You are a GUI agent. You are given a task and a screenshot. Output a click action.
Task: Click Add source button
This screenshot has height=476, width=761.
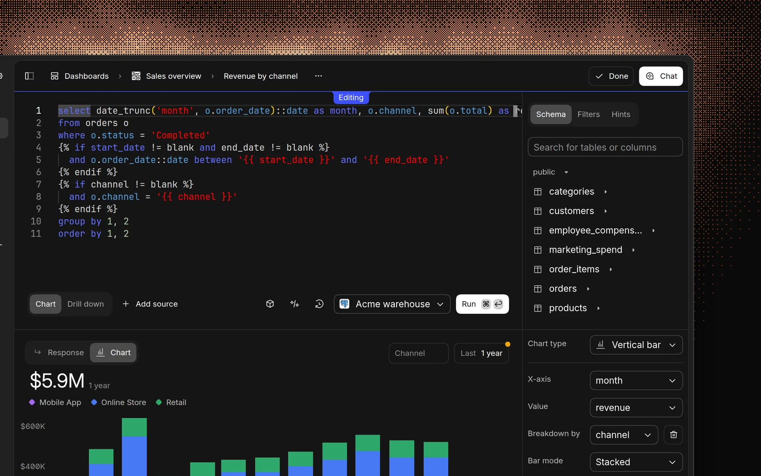point(150,304)
